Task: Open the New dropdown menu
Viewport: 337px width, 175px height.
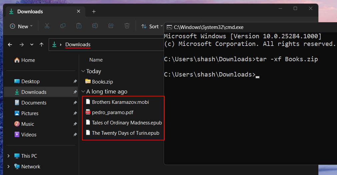Action: click(x=21, y=26)
